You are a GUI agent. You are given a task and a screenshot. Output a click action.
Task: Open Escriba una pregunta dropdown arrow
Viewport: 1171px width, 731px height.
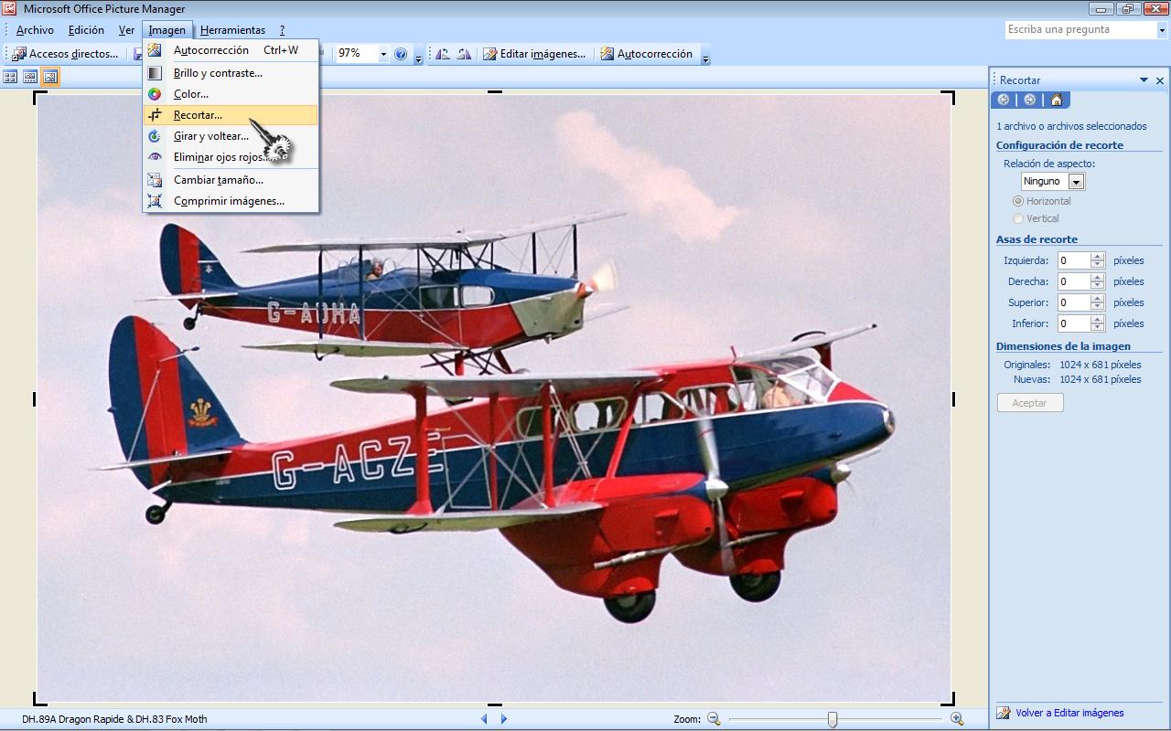click(x=1163, y=30)
